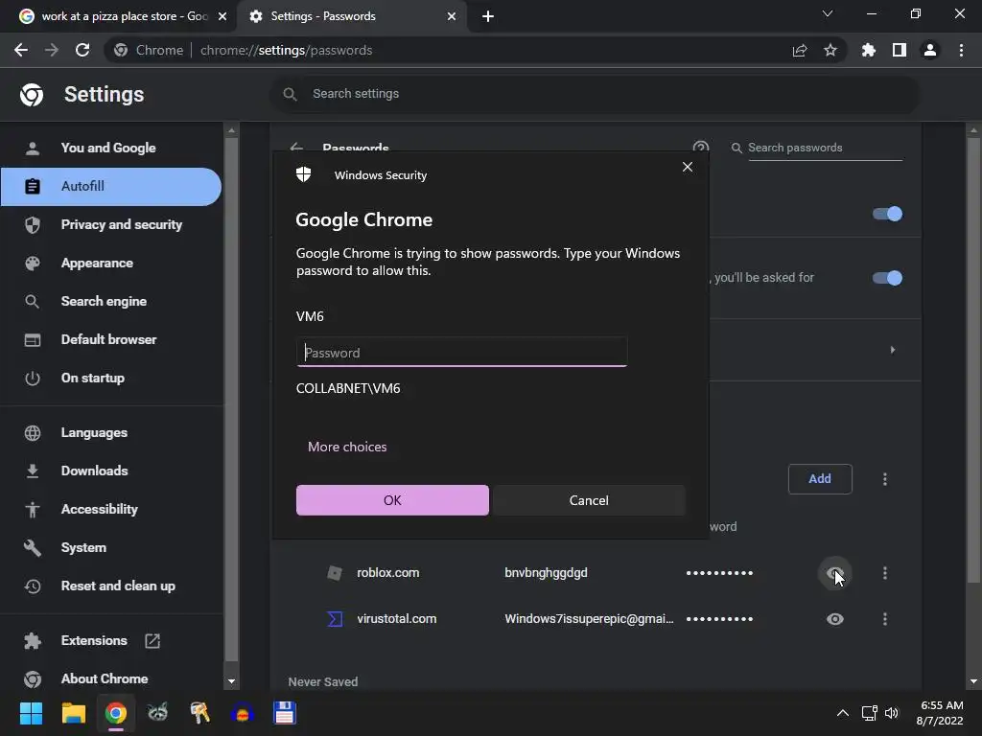Click the Search settings field
Screen dimensions: 982x736
click(595, 94)
